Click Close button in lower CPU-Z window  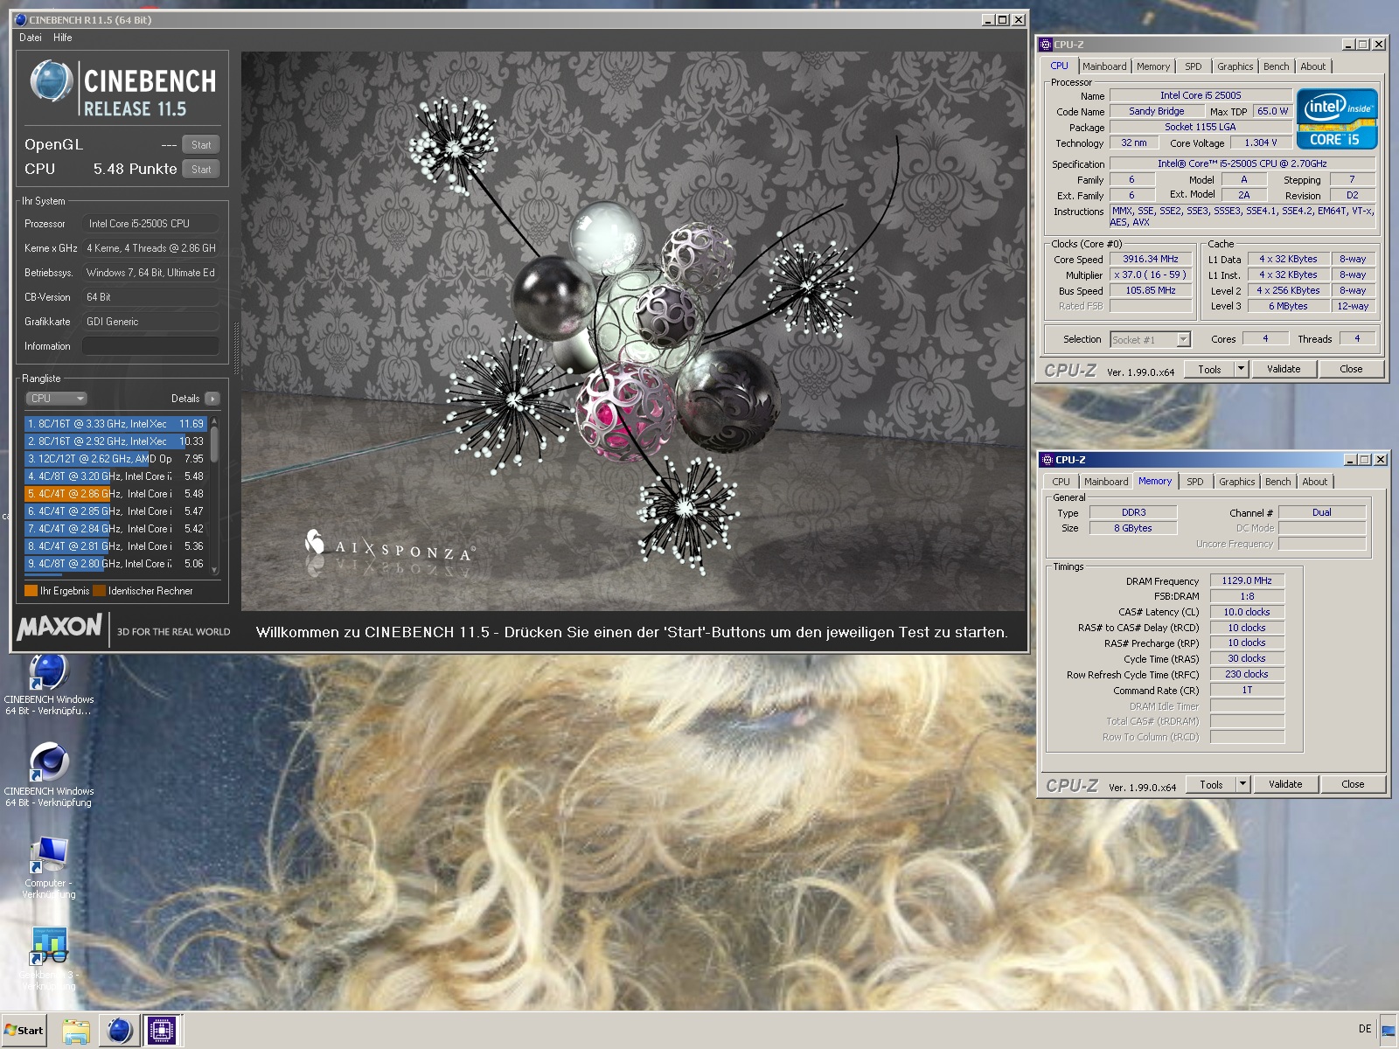pos(1353,785)
